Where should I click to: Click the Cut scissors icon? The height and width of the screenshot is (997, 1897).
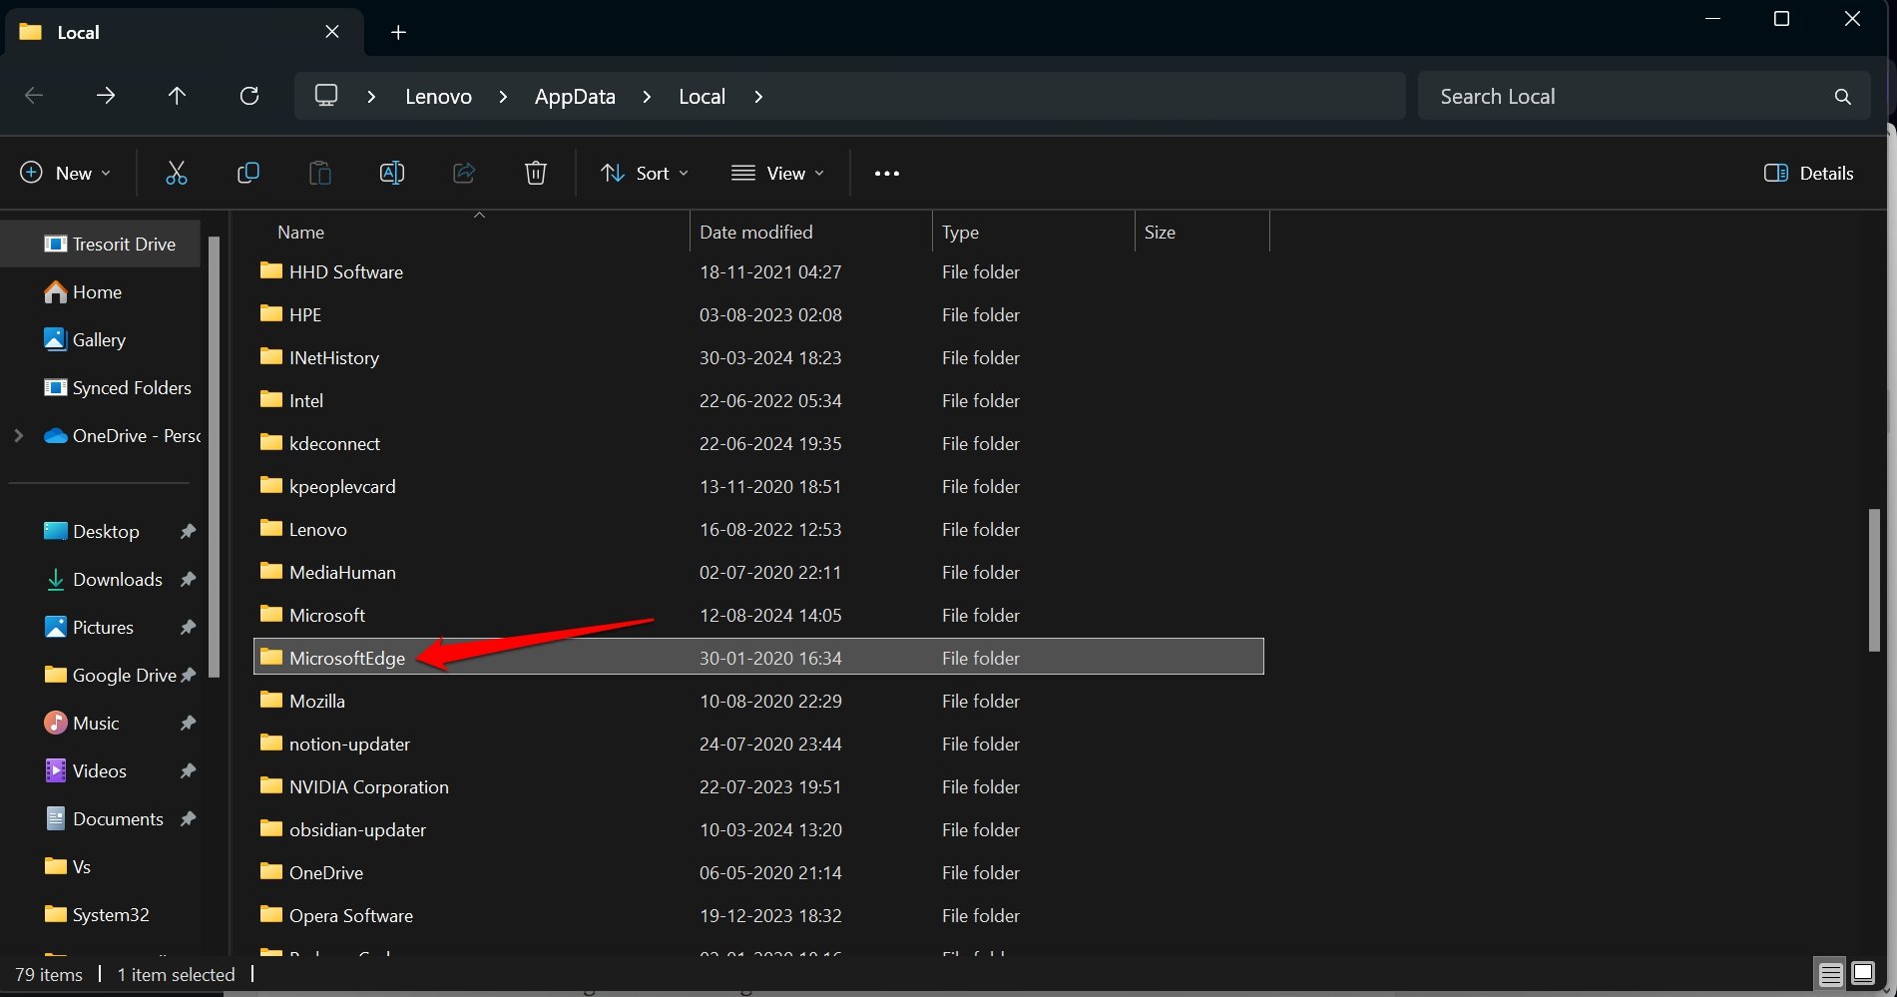tap(177, 173)
